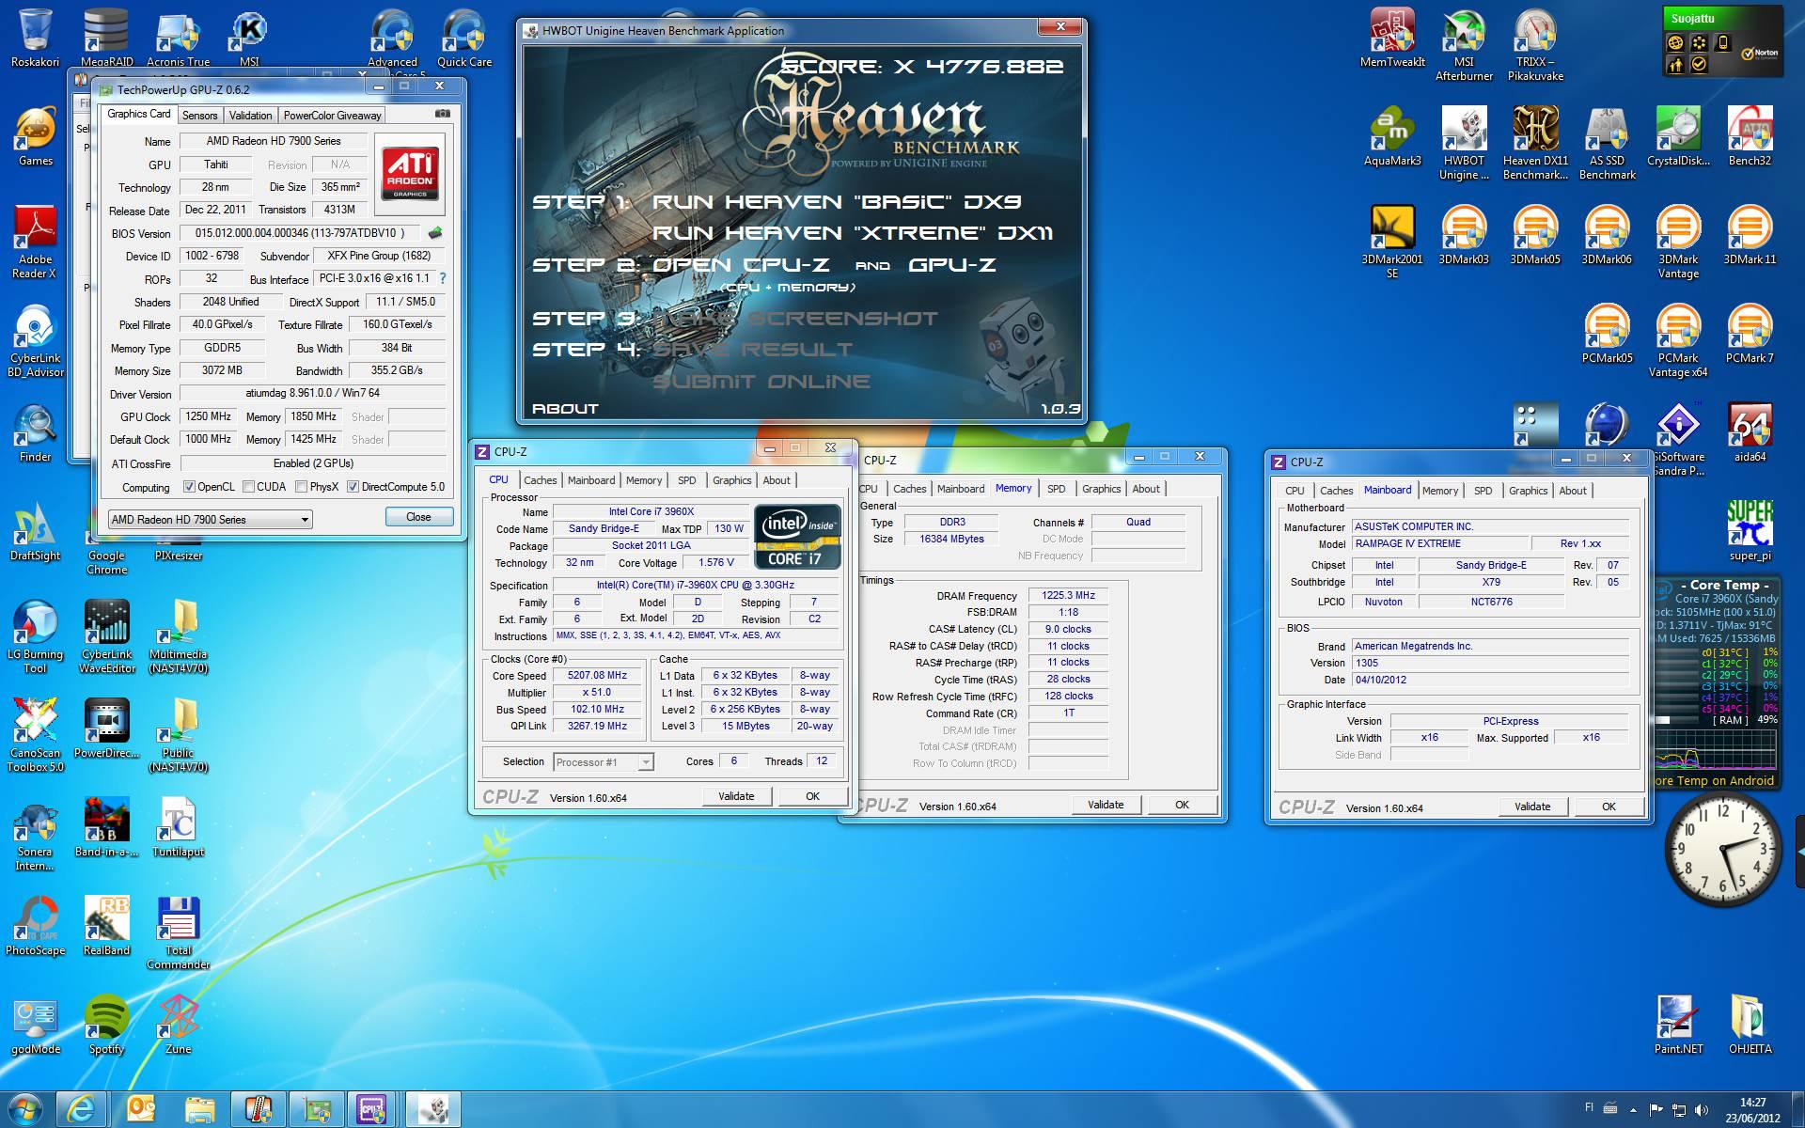Switch to Validation tab in GPU-Z
Viewport: 1805px width, 1128px height.
click(250, 115)
